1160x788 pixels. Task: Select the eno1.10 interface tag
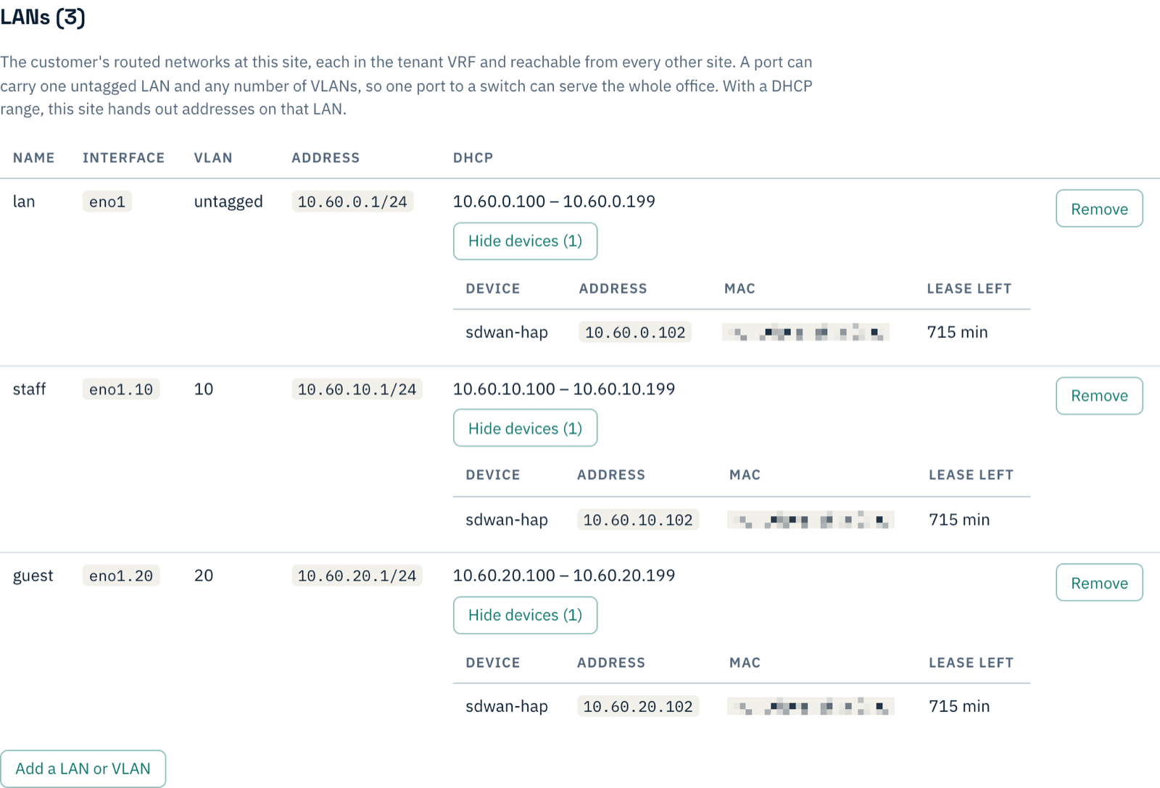(121, 389)
